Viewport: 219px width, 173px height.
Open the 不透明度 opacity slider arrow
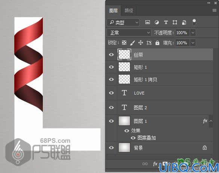(193, 33)
